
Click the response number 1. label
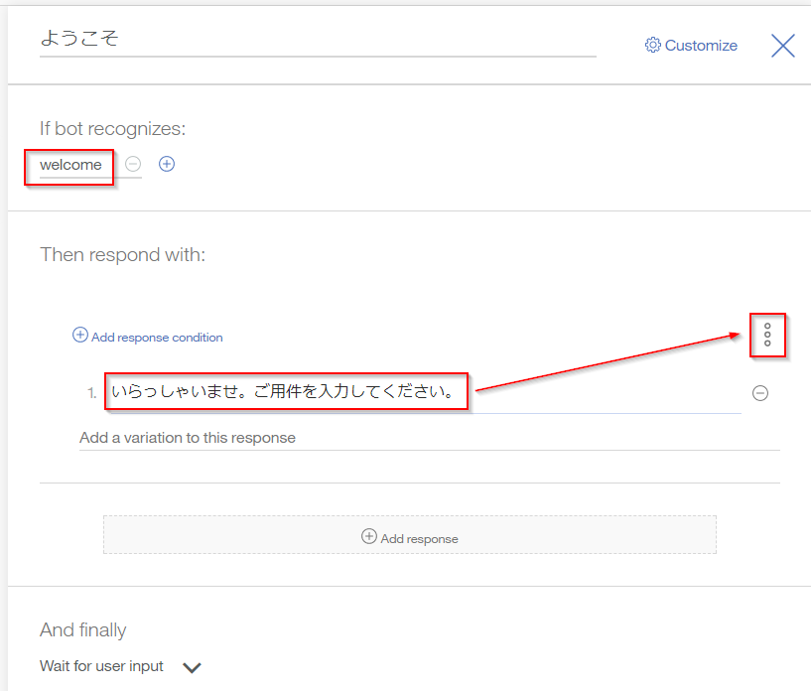tap(92, 393)
